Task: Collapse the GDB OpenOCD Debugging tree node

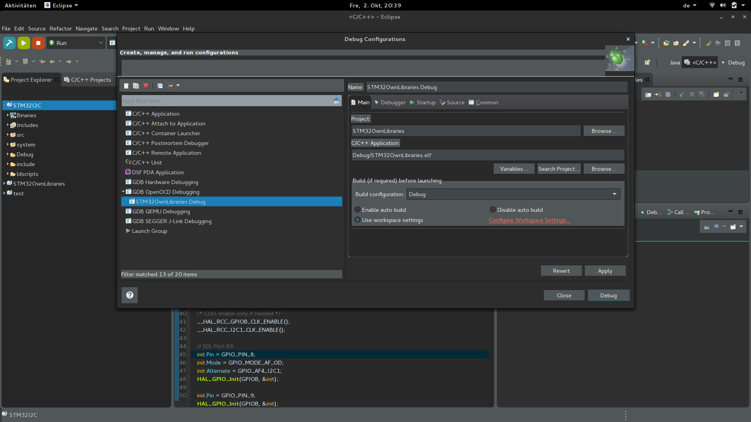Action: 123,192
